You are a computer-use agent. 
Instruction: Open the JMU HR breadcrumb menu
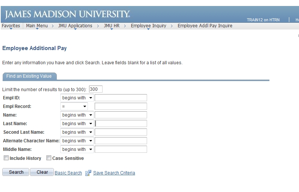112,26
